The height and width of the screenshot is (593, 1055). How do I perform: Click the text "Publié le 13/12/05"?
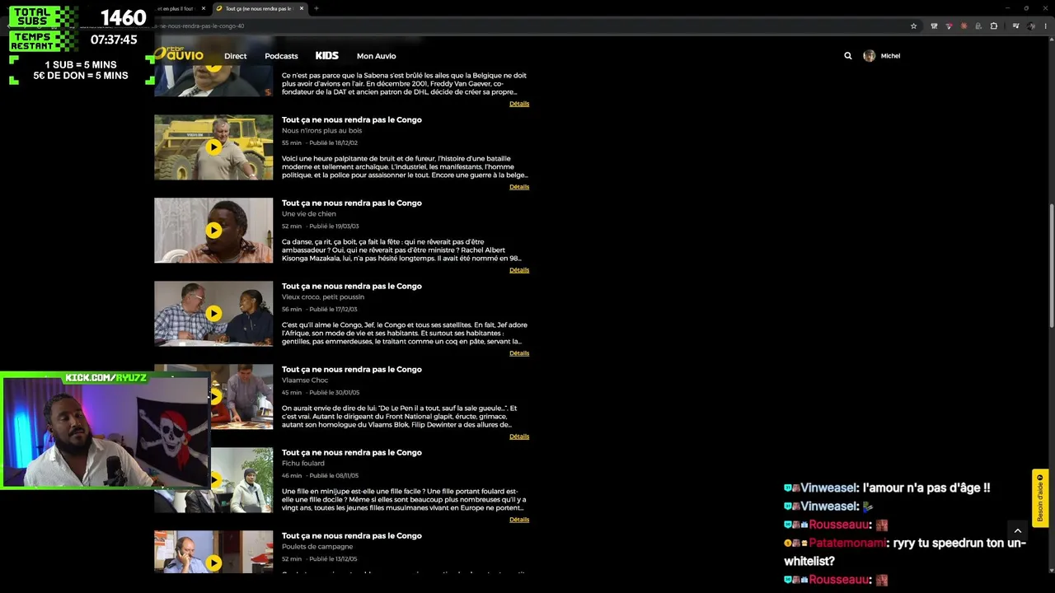333,559
